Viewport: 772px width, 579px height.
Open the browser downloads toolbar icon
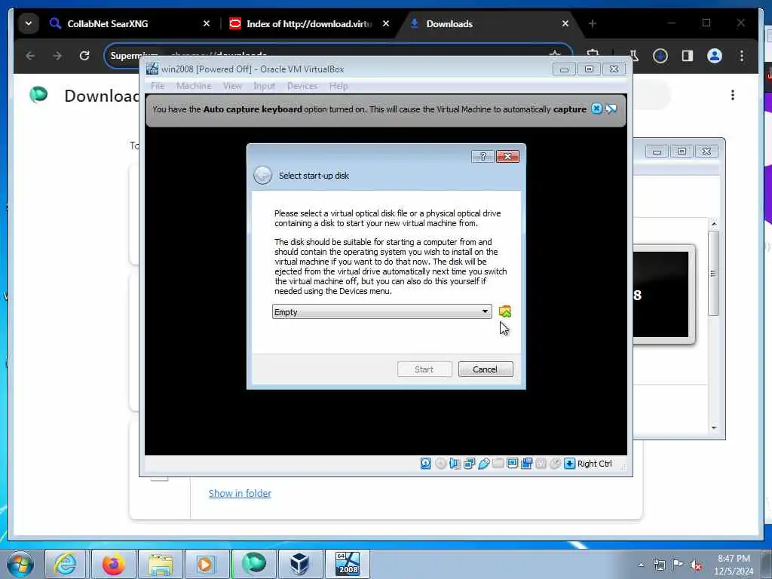pyautogui.click(x=660, y=56)
